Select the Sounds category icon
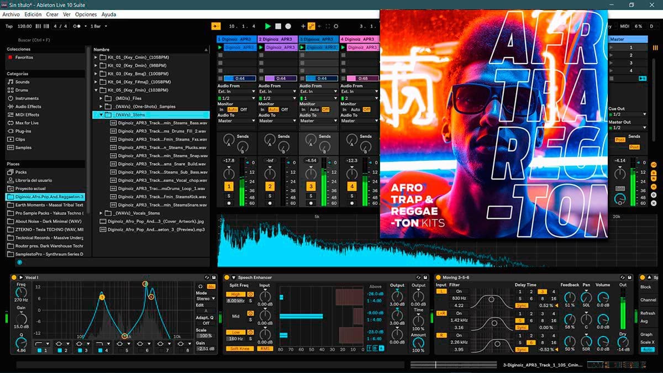The image size is (663, 373). click(10, 82)
